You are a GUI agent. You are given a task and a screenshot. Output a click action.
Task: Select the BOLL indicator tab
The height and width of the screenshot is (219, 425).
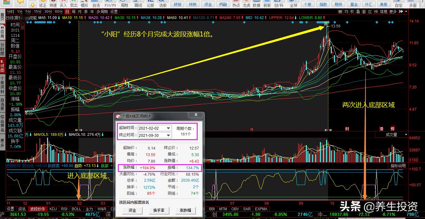[x=76, y=209]
